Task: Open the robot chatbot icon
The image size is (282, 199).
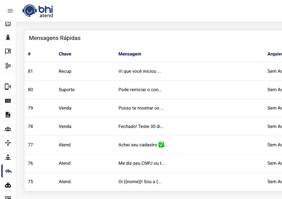Action: pos(8,185)
